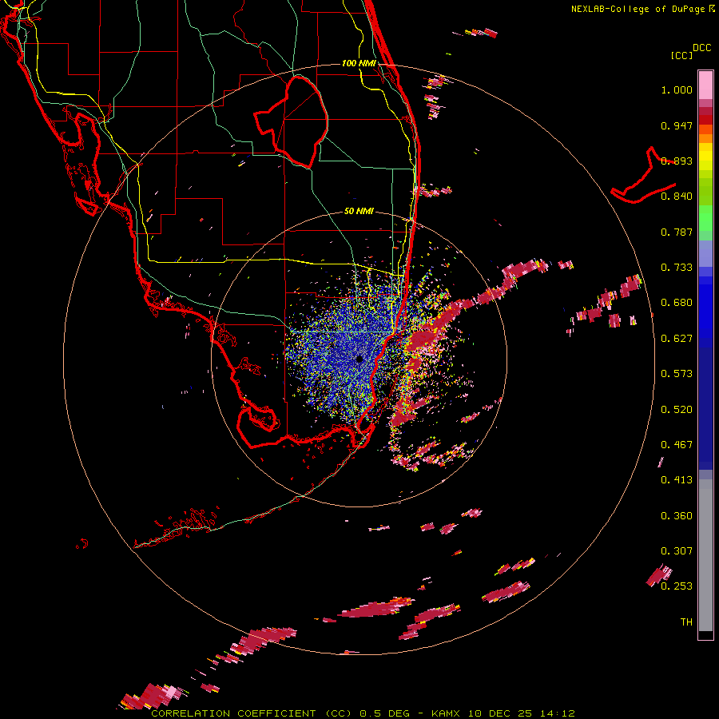Click the CORRELATION COEFFICIENT caption text
Viewport: 719px width, 719px height.
[x=233, y=713]
